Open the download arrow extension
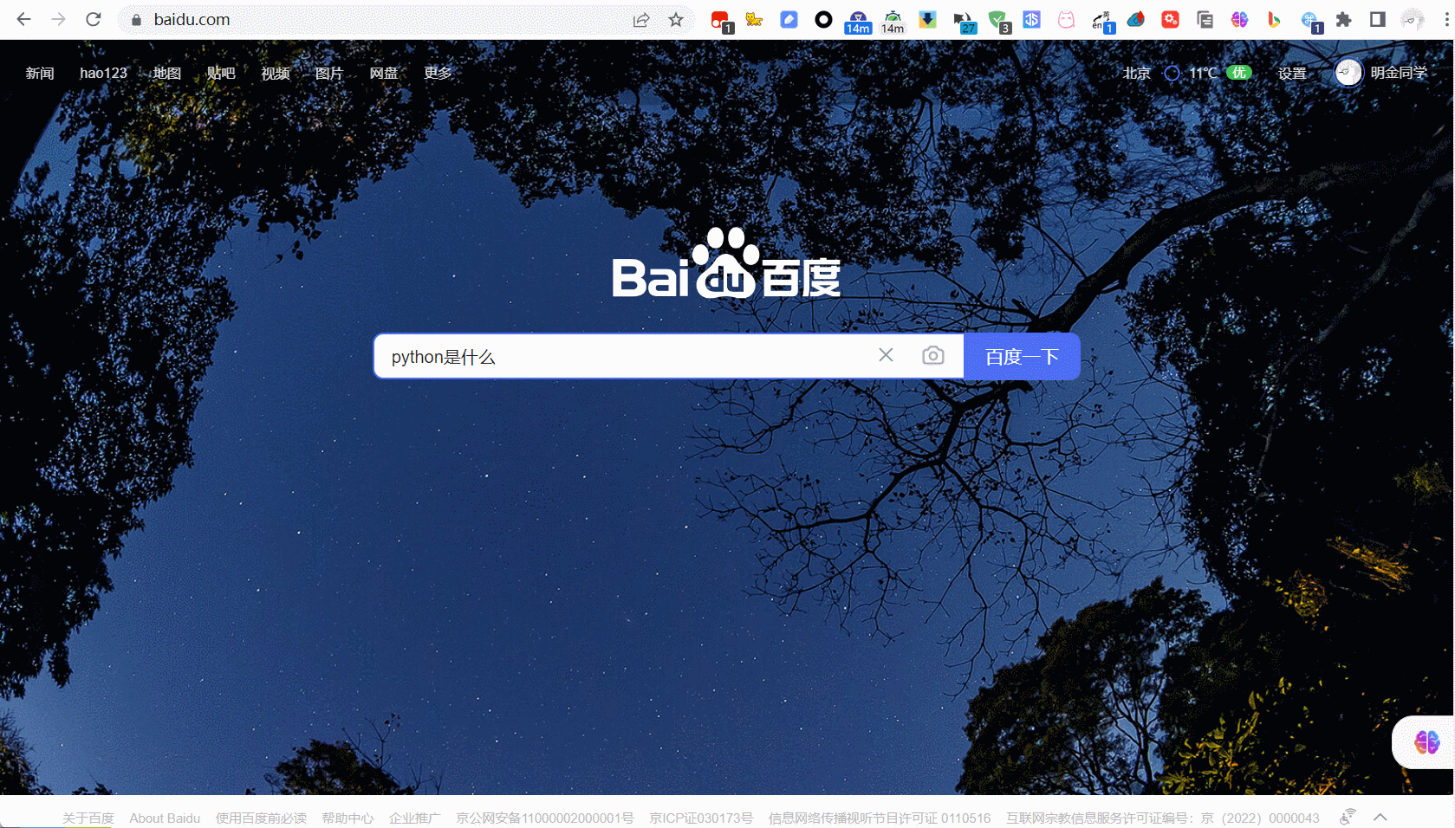Screen dimensions: 1455x828 pyautogui.click(x=927, y=20)
